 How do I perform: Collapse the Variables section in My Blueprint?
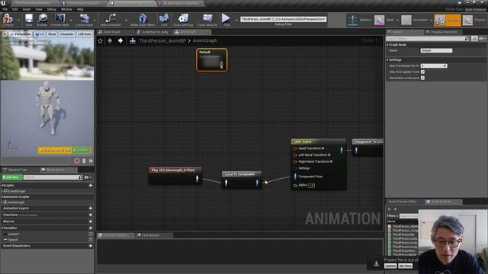pos(2,228)
